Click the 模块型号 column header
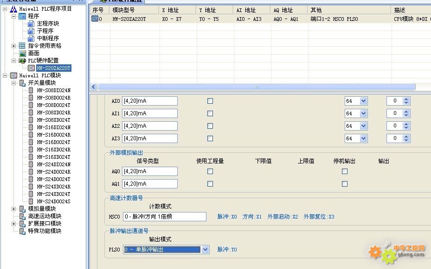The width and height of the screenshot is (431, 269). tap(135, 10)
